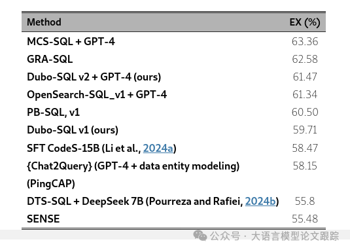Viewport: 350px width, 250px height.
Task: Click the 55.8 score value
Action: click(x=305, y=202)
